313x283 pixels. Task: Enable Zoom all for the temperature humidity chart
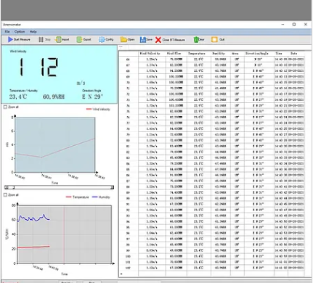[x=5, y=195]
